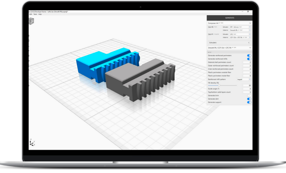The image size is (286, 173).
Task: Click Inner reinforced perimeters count field
Action: click(247, 69)
